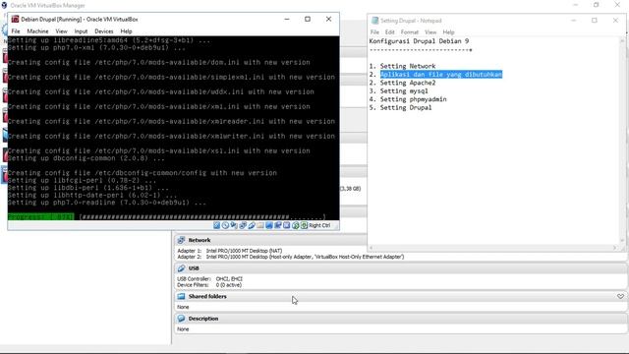Click the video recording indicator in VM status bar

point(277,225)
